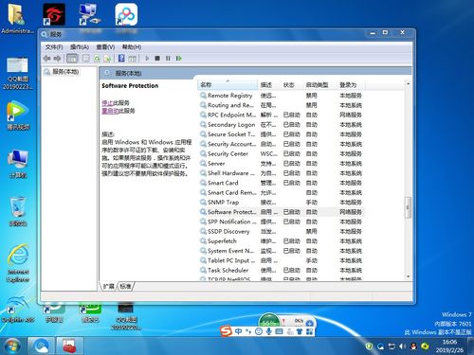Click the volume speaker tray icon

402,346
